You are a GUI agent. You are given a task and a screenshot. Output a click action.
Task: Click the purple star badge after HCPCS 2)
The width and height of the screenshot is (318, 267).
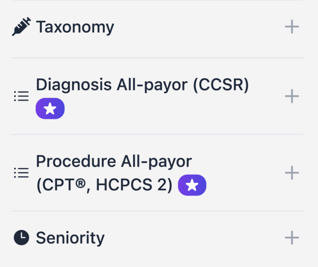(x=192, y=185)
